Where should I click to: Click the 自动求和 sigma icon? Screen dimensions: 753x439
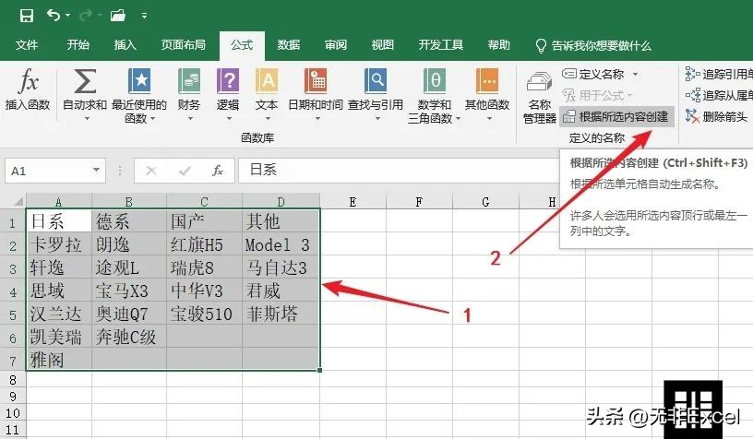[x=85, y=80]
